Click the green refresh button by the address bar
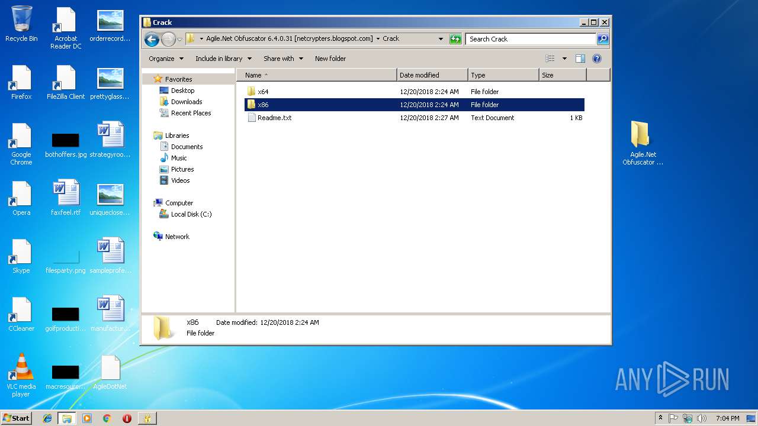This screenshot has height=426, width=758. click(455, 39)
